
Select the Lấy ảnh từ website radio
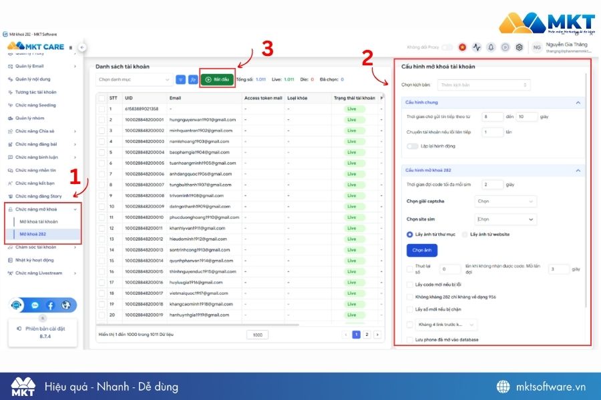click(465, 234)
